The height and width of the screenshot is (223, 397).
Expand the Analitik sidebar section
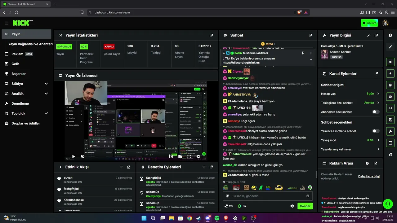pos(46,94)
